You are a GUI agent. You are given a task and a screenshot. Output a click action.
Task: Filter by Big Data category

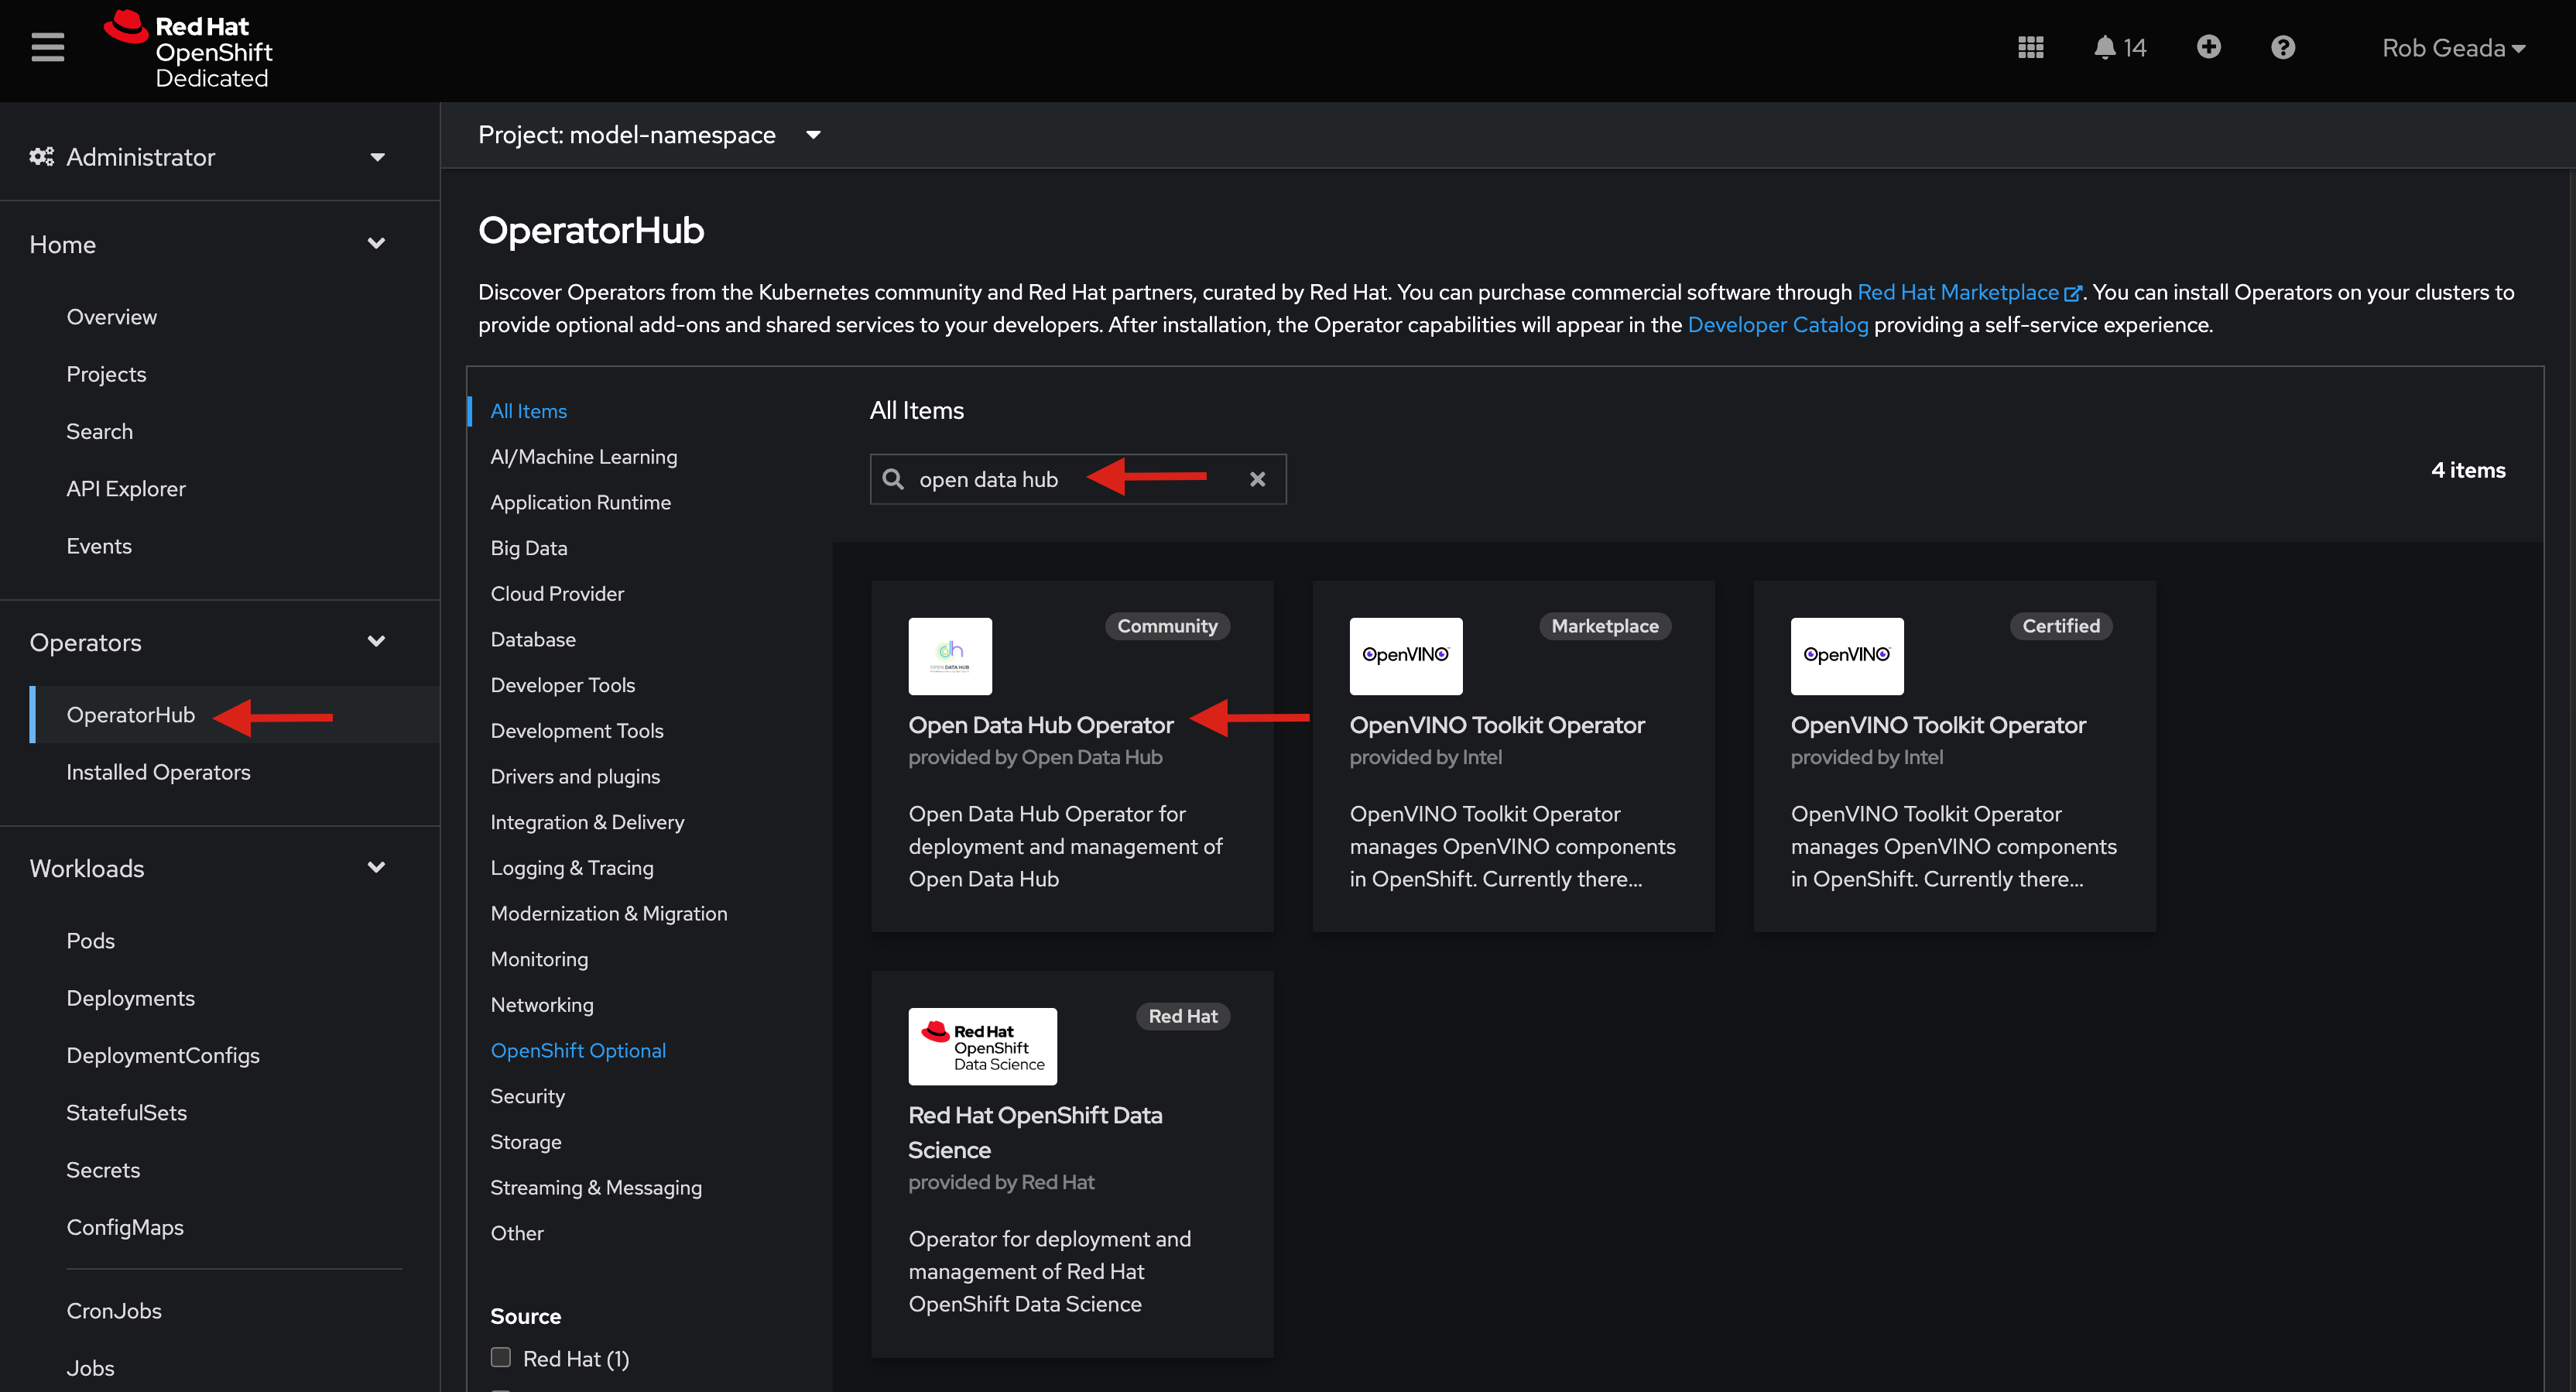point(528,548)
